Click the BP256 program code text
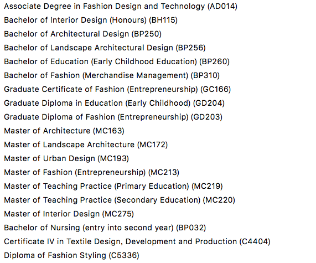The width and height of the screenshot is (316, 263). [190, 48]
